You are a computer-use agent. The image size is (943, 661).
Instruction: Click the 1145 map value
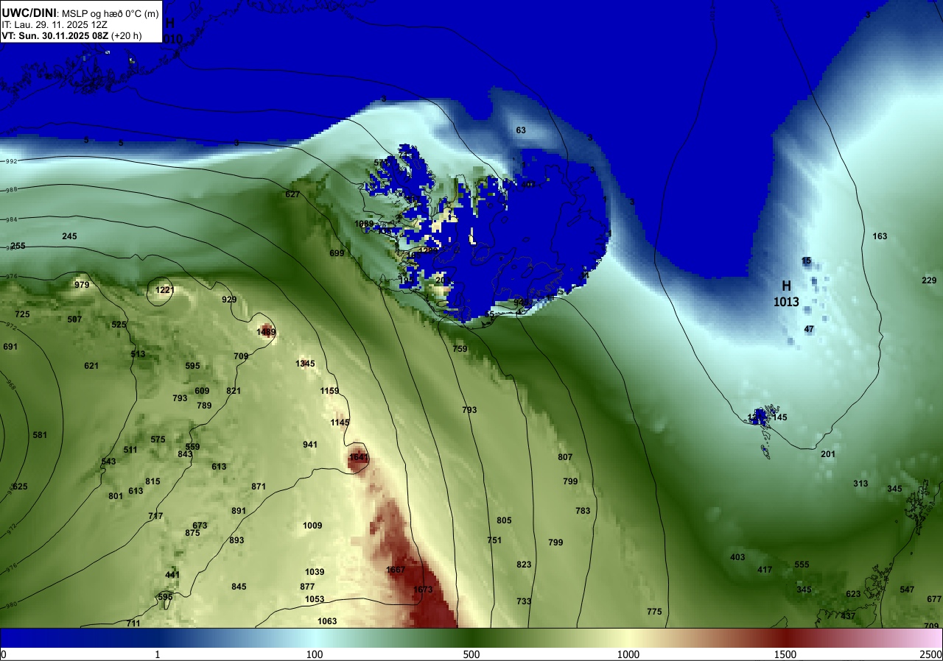340,422
